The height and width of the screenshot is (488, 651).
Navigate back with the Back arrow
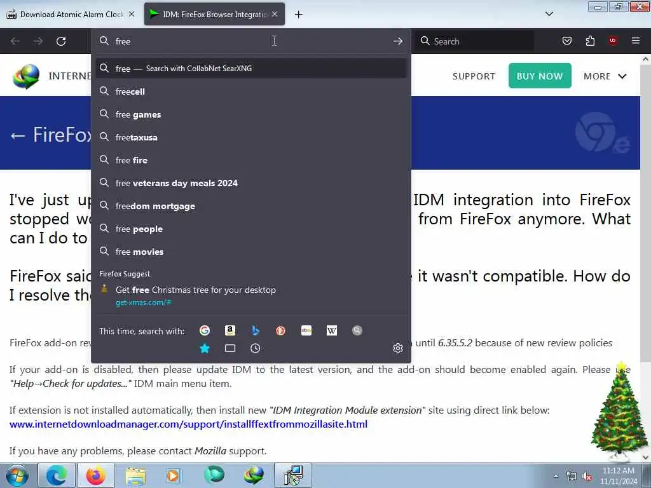pos(15,41)
